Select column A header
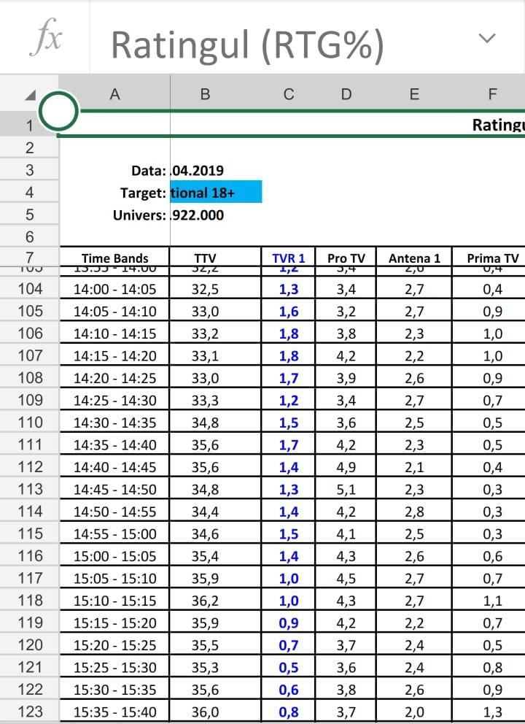The image size is (525, 724). (x=114, y=93)
